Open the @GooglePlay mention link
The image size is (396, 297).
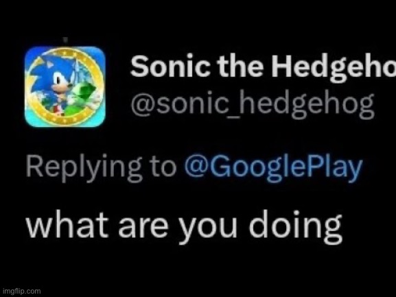(x=273, y=167)
